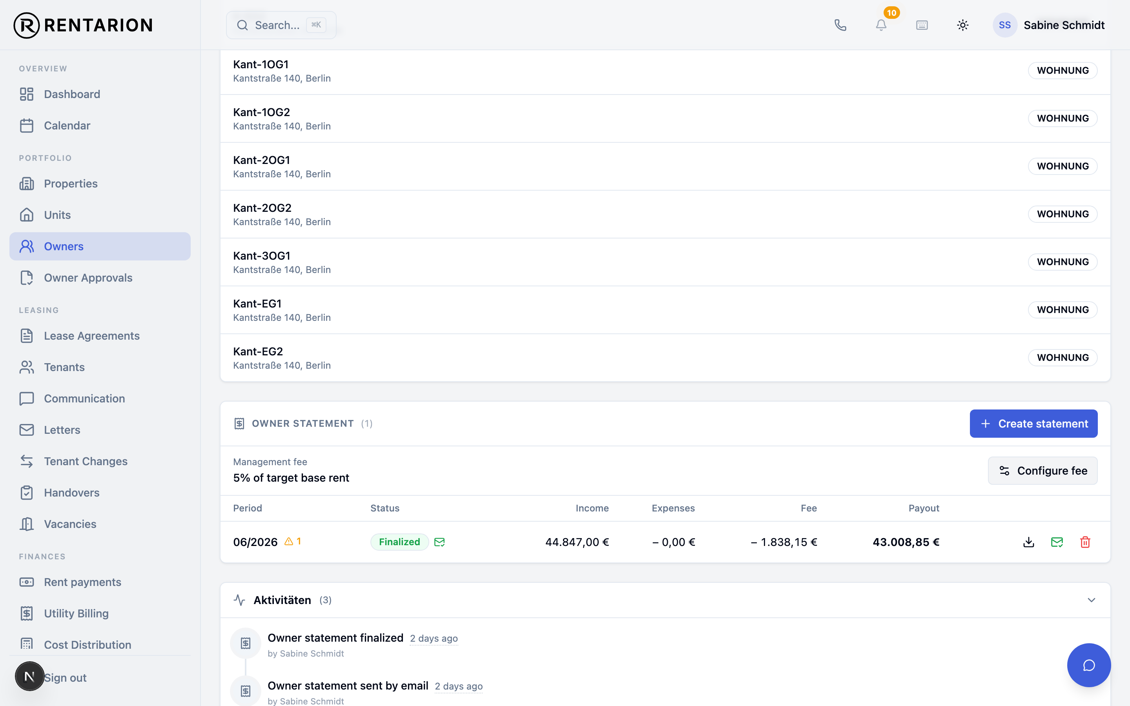Open Utility Billing
Image resolution: width=1130 pixels, height=706 pixels.
pos(100,613)
